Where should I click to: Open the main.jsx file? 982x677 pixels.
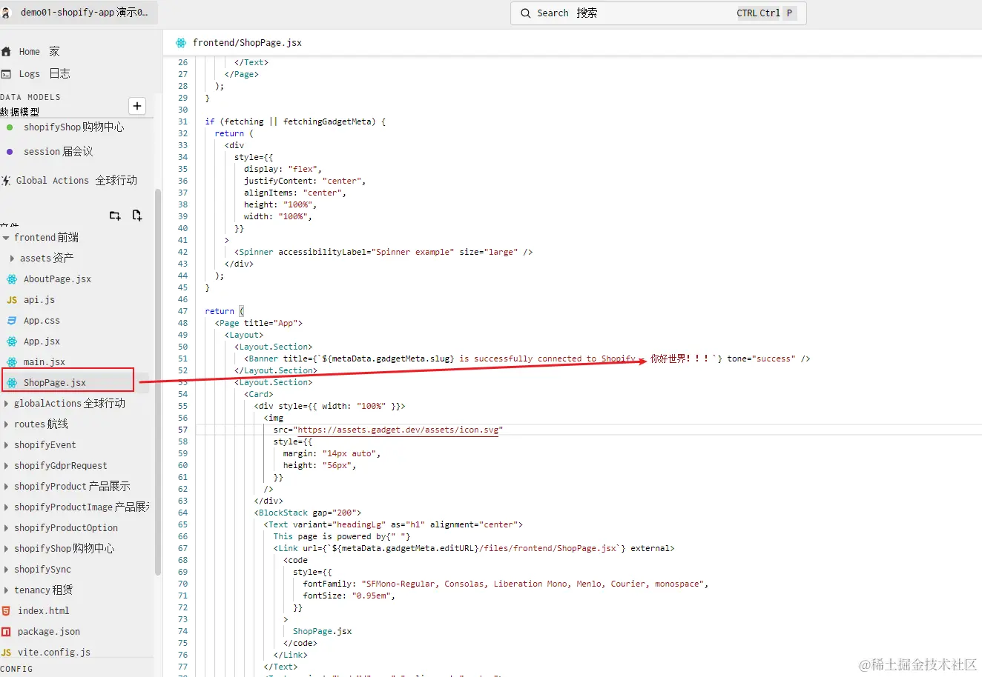pos(45,362)
